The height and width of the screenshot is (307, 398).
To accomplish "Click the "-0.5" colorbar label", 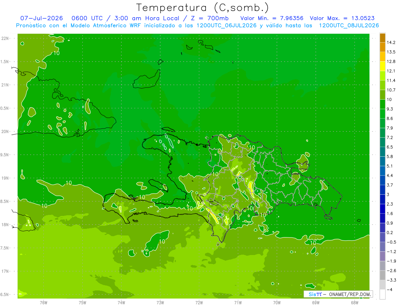I will [x=391, y=242].
